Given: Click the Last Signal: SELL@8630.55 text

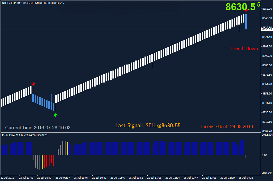Looking at the screenshot, I should click(148, 125).
